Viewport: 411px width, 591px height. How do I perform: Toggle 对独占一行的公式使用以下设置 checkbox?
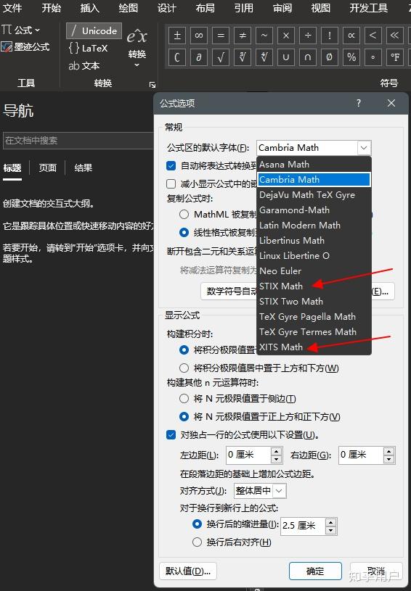coord(171,435)
